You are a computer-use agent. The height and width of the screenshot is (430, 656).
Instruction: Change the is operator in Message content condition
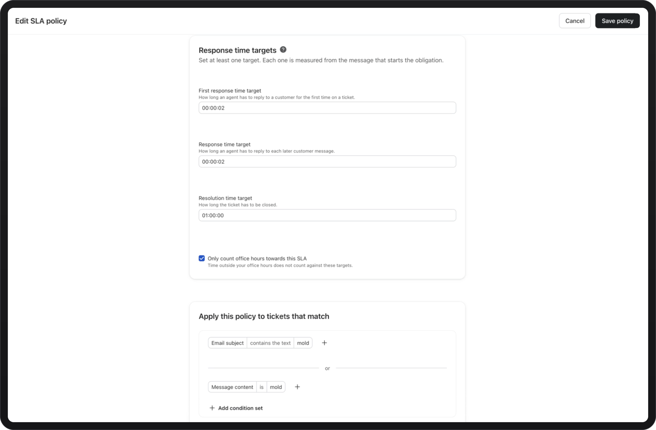tap(262, 387)
